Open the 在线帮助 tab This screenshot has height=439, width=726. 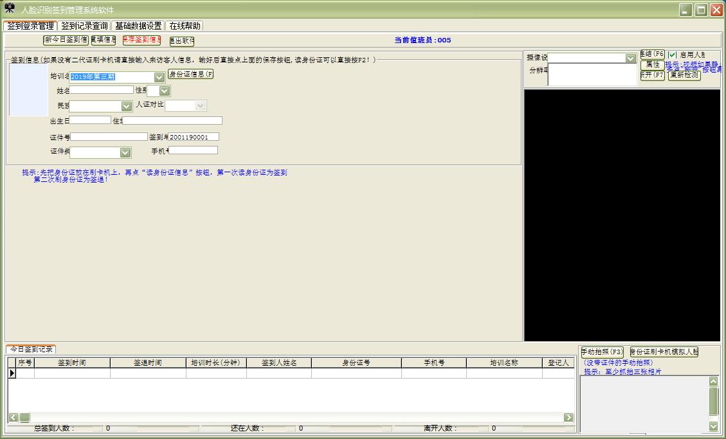coord(185,26)
